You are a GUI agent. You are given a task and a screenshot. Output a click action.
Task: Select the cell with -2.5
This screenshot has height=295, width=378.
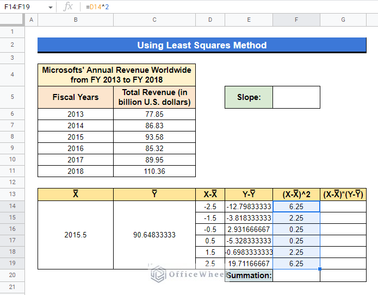click(x=210, y=206)
